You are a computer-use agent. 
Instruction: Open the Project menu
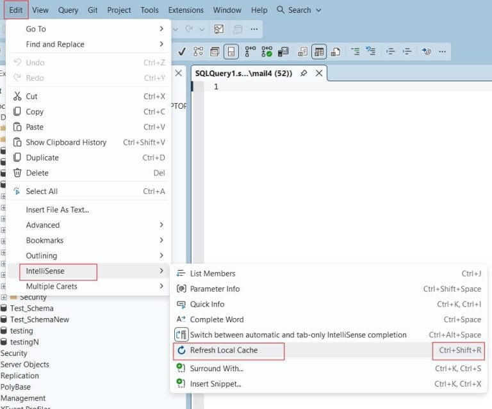[119, 10]
